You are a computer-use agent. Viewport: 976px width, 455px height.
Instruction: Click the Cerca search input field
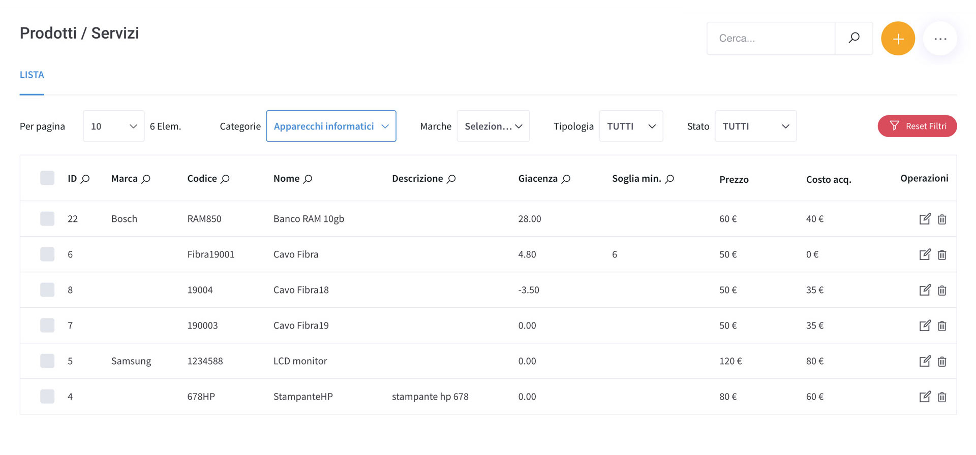pyautogui.click(x=771, y=38)
